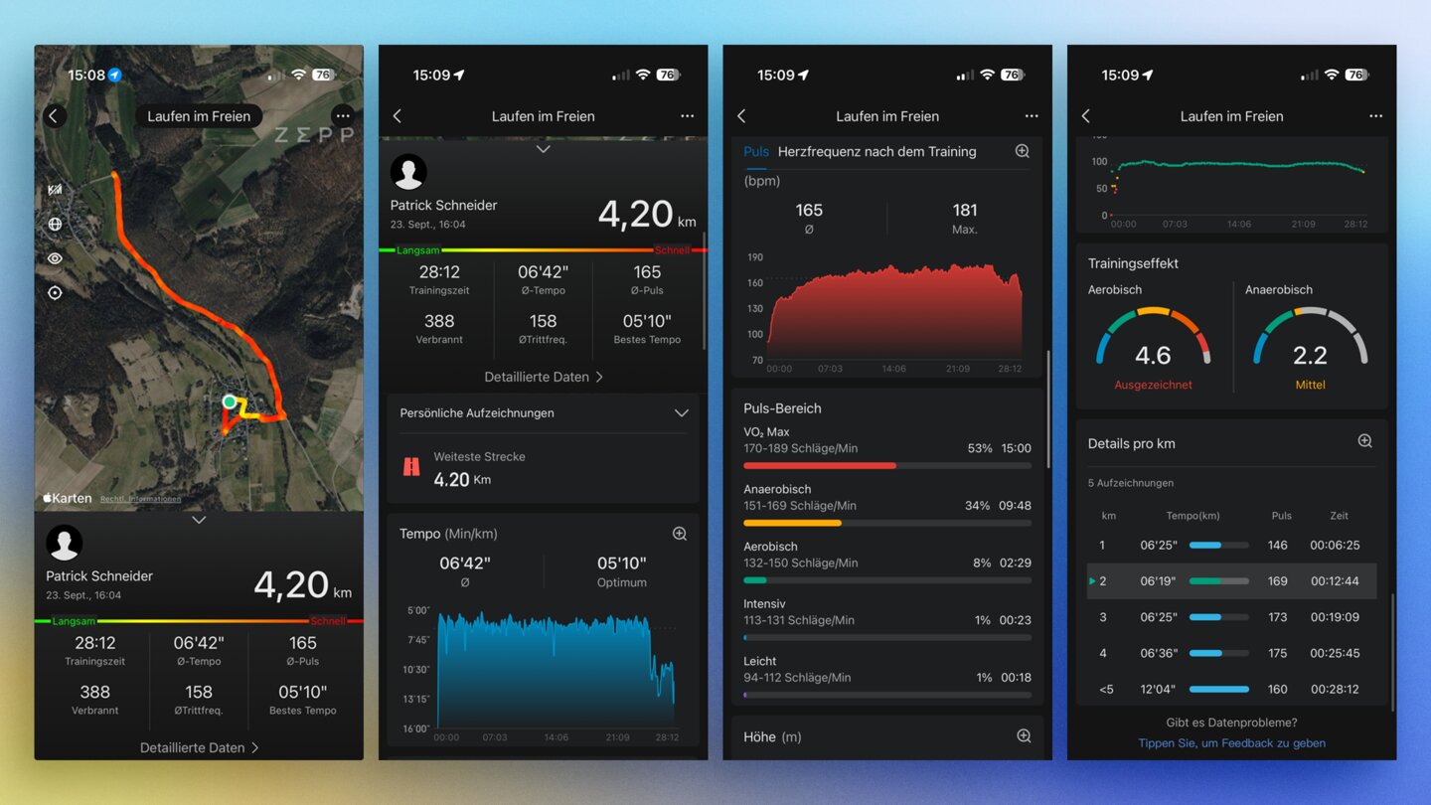
Task: Tap the chevron above Patrick Schneider's avatar, second screen
Action: click(543, 149)
